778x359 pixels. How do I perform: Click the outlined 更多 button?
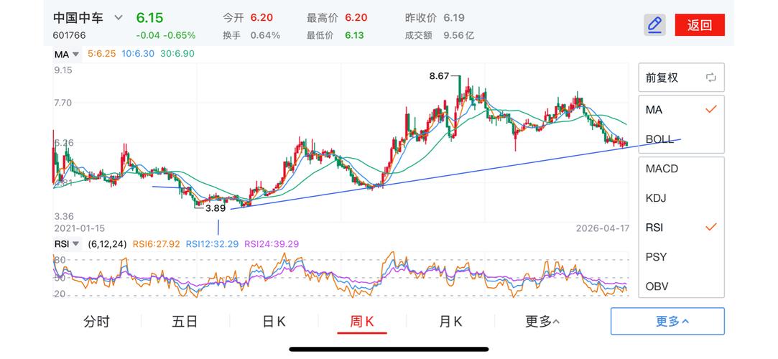[667, 322]
